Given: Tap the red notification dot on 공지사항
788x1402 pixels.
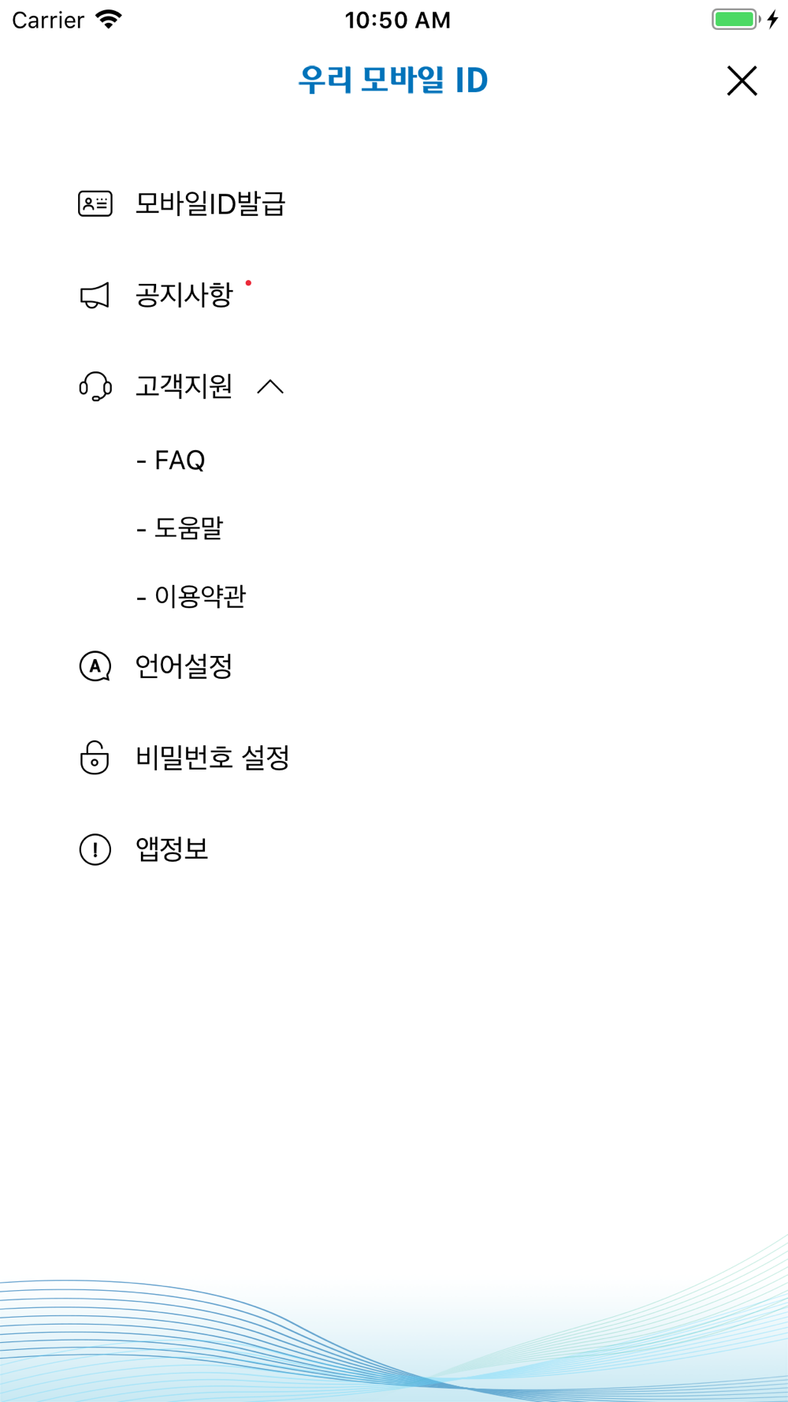Looking at the screenshot, I should pos(248,283).
